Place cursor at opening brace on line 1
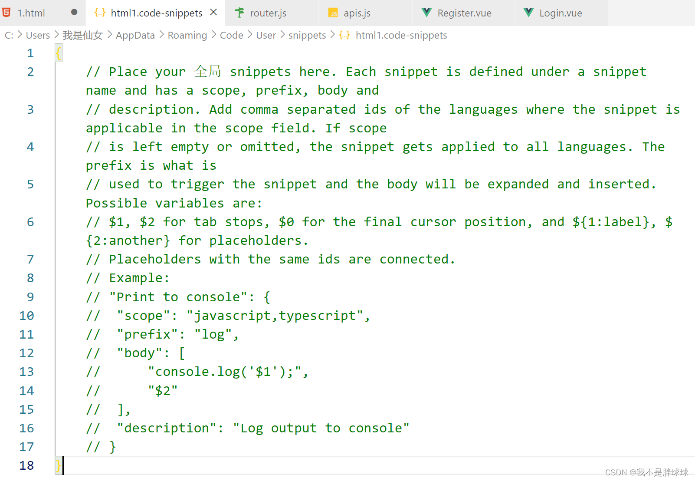 coord(59,53)
